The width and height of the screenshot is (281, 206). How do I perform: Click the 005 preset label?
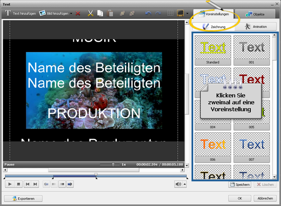pos(252,127)
